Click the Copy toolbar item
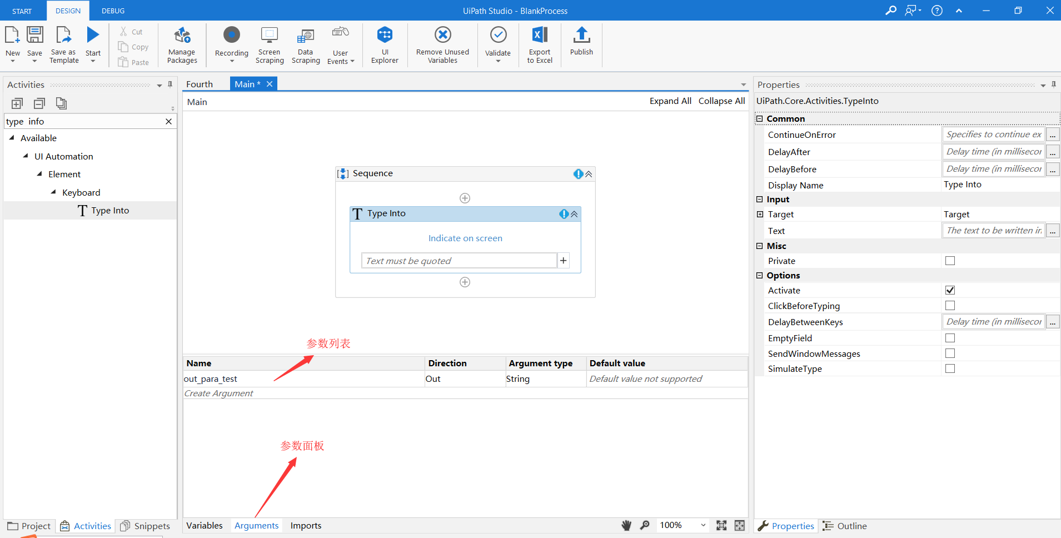Image resolution: width=1061 pixels, height=538 pixels. 133,47
